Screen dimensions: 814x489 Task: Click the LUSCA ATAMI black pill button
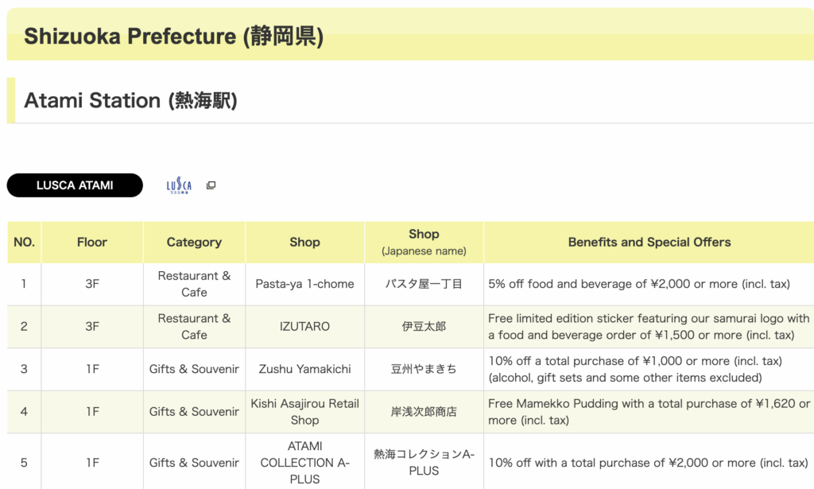[x=75, y=185]
